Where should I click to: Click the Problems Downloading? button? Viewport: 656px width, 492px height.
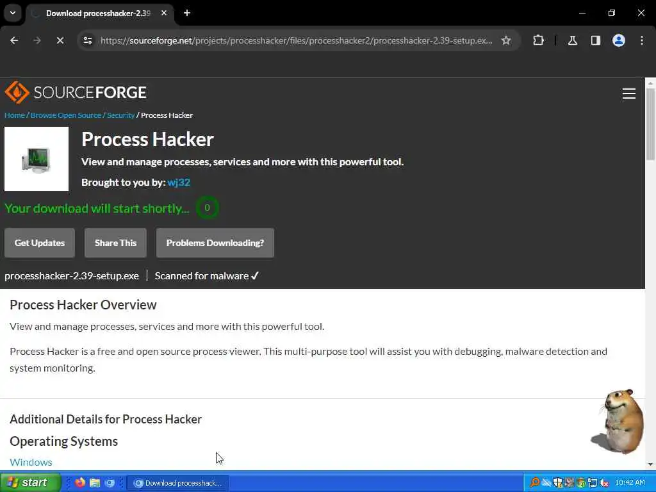(x=215, y=243)
